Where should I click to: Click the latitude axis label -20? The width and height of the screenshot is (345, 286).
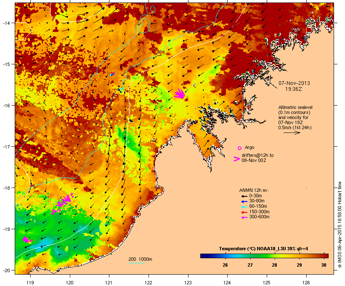[6, 270]
